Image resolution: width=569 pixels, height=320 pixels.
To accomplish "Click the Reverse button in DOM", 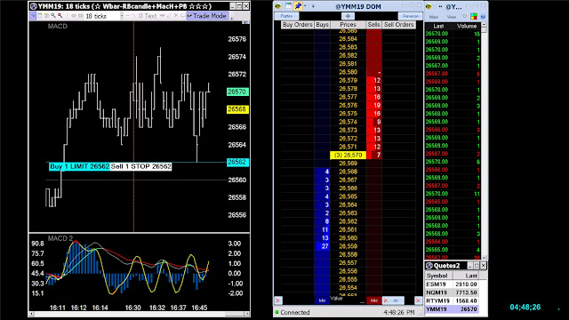I will (411, 16).
